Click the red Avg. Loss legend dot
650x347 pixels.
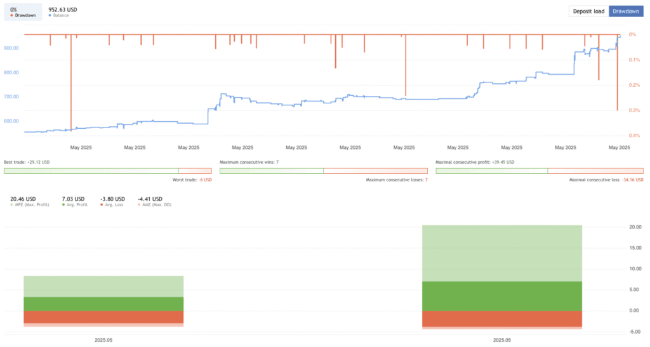tap(102, 205)
